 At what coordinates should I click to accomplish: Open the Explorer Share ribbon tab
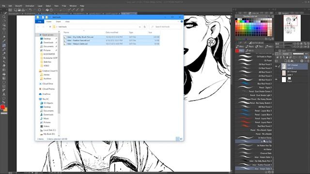pos(58,21)
